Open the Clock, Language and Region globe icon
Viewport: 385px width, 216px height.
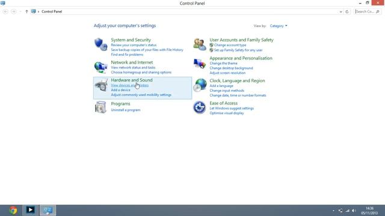(x=200, y=85)
